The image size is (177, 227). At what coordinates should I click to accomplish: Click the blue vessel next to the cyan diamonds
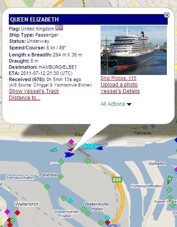pyautogui.click(x=100, y=148)
